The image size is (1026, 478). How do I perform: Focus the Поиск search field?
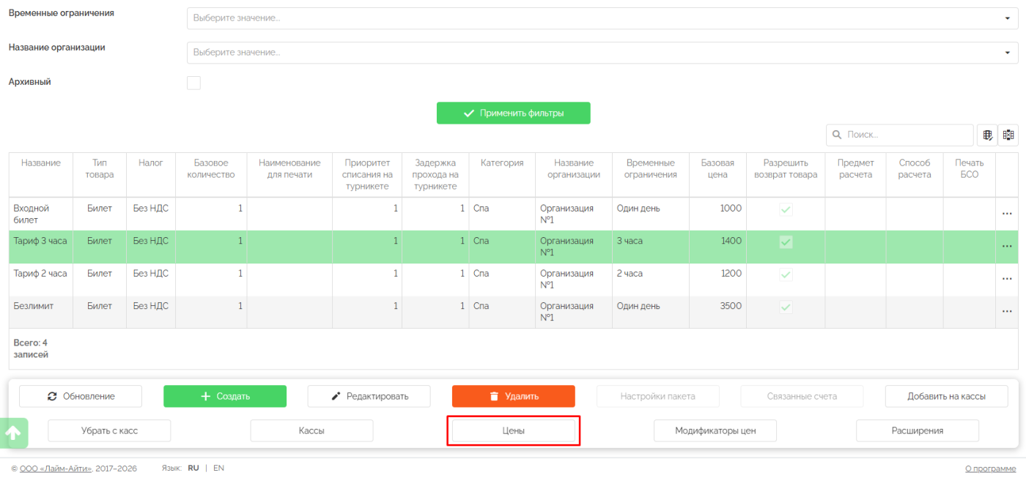pyautogui.click(x=907, y=135)
